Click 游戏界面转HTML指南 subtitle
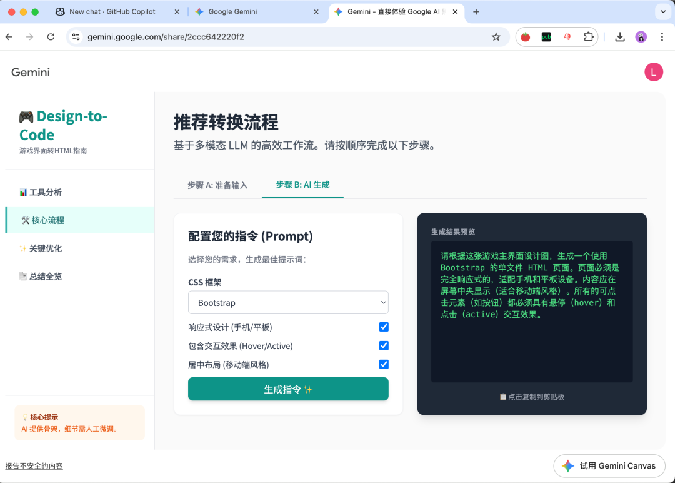The height and width of the screenshot is (483, 675). (x=53, y=150)
